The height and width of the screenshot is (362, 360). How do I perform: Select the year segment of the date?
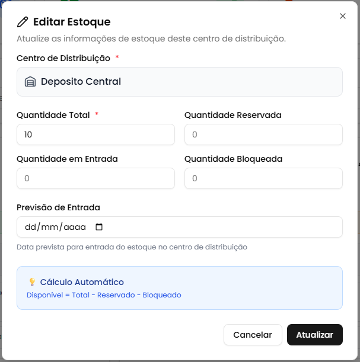point(75,227)
